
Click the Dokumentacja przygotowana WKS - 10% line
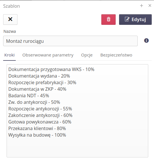point(51,69)
